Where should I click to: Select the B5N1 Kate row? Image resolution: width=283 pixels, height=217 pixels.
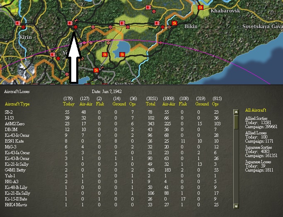[112, 141]
